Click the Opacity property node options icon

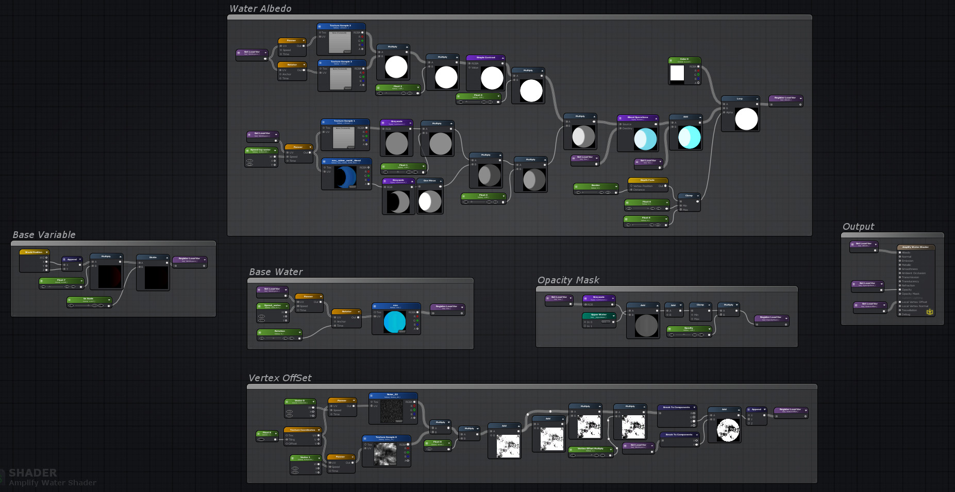tap(669, 329)
